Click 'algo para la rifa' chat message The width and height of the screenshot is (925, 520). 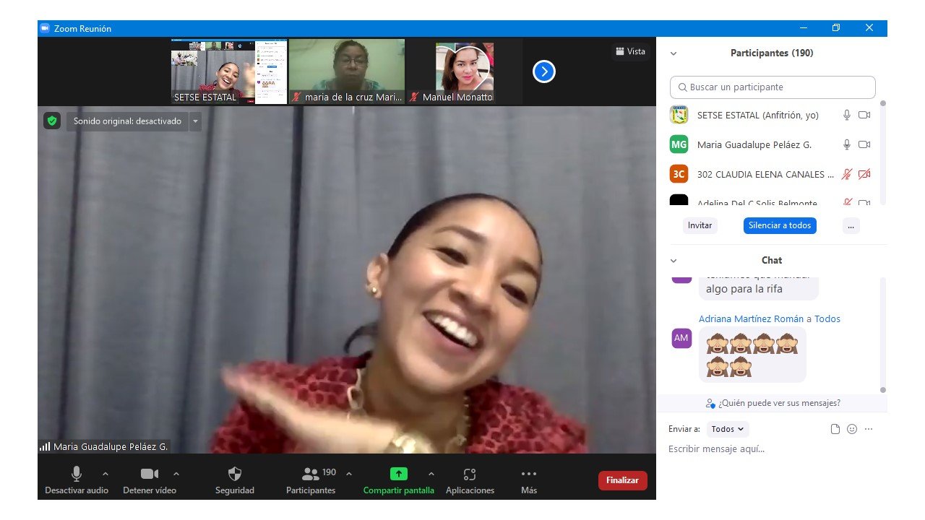(758, 288)
